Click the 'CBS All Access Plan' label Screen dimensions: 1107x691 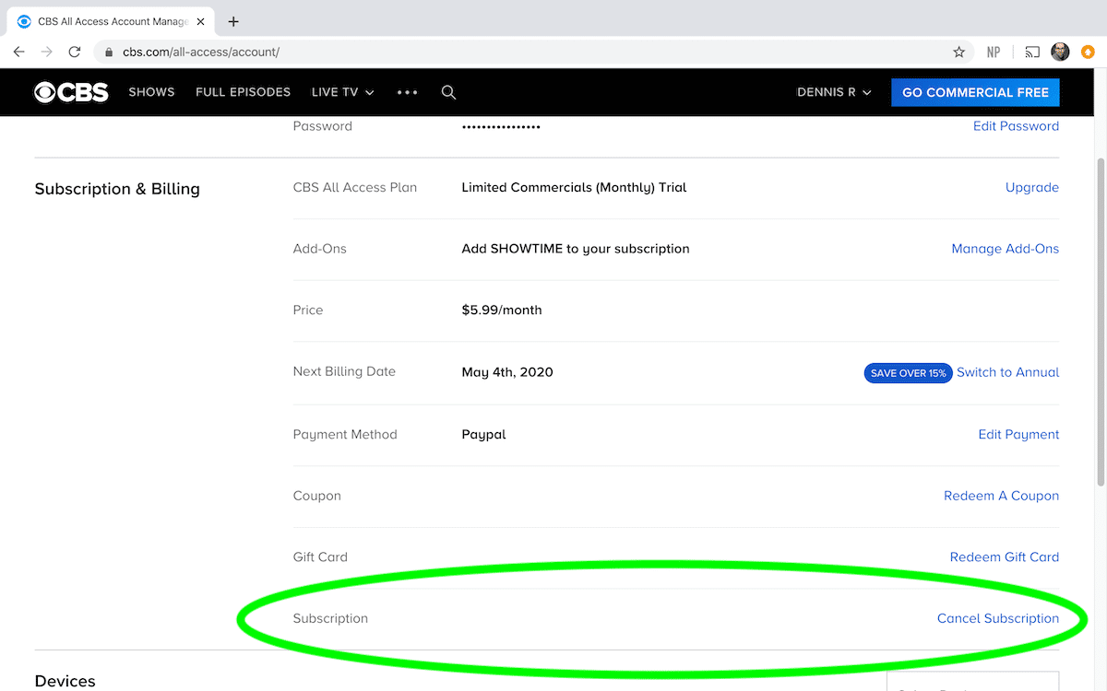tap(355, 188)
